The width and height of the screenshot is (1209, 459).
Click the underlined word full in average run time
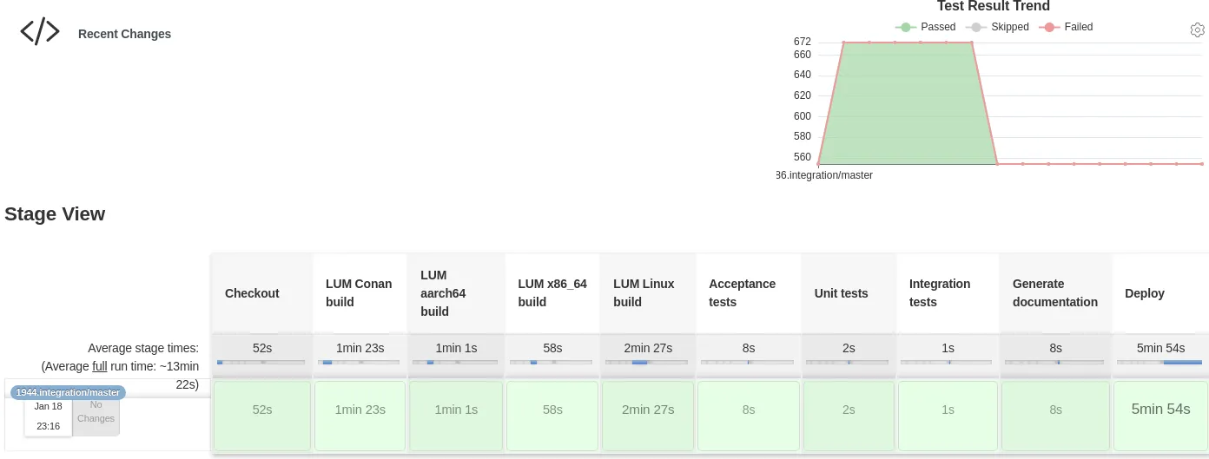click(x=100, y=366)
